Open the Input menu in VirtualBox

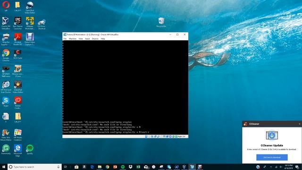coord(87,39)
